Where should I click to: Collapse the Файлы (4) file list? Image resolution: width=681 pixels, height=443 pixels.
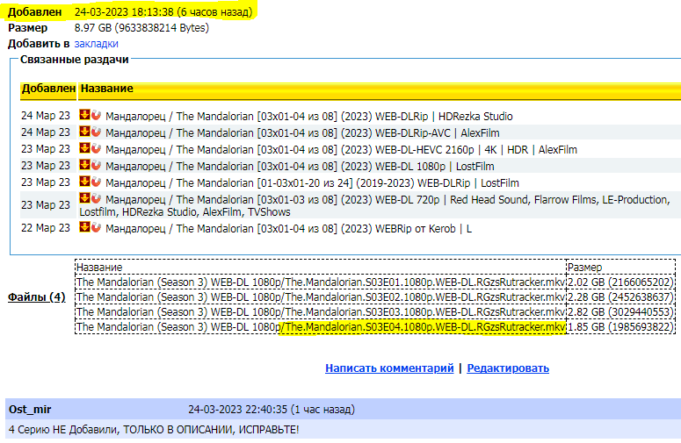[x=37, y=297]
